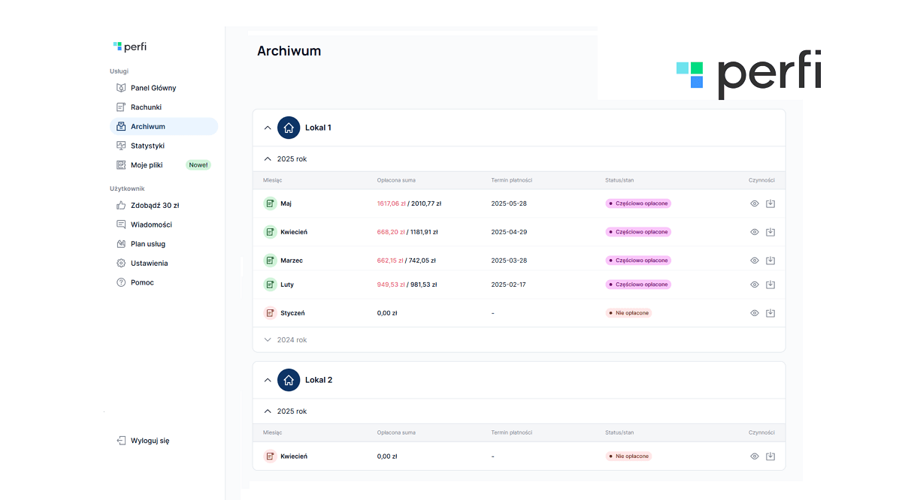
Task: Click the Lokal 1 house icon
Action: point(289,128)
